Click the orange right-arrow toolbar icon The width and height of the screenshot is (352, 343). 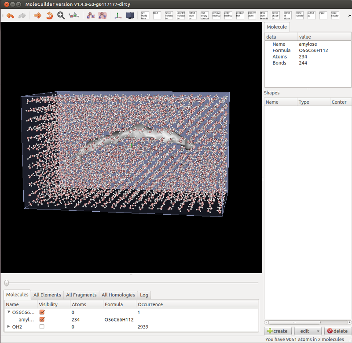click(x=37, y=15)
